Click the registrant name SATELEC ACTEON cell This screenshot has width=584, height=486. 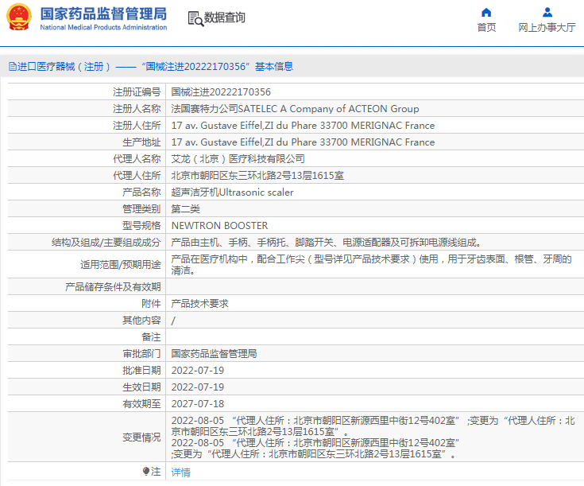coord(295,109)
